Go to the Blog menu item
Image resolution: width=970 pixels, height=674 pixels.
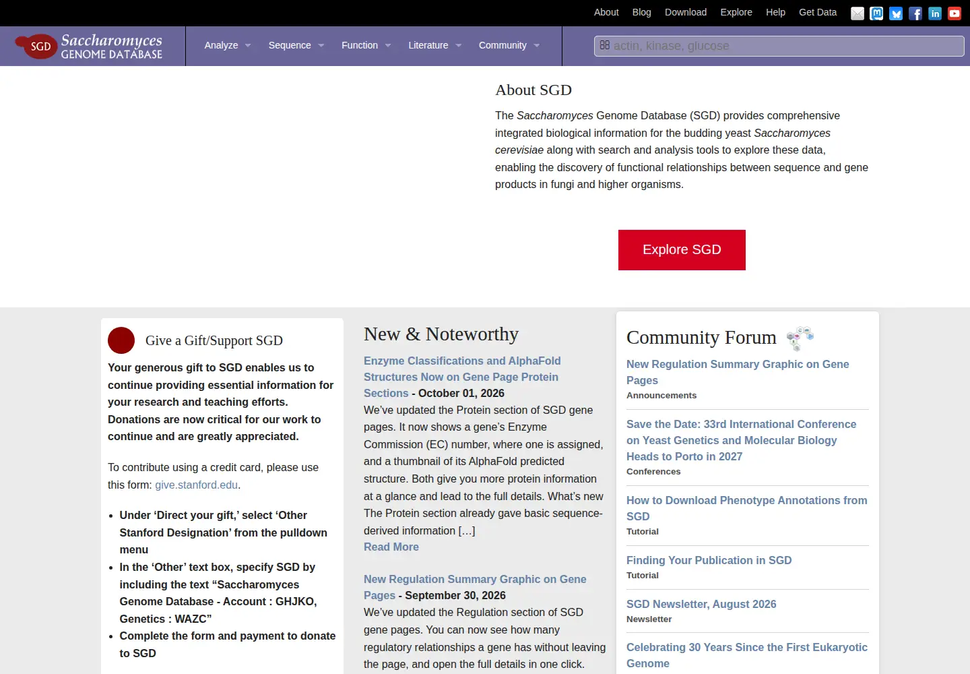click(642, 12)
